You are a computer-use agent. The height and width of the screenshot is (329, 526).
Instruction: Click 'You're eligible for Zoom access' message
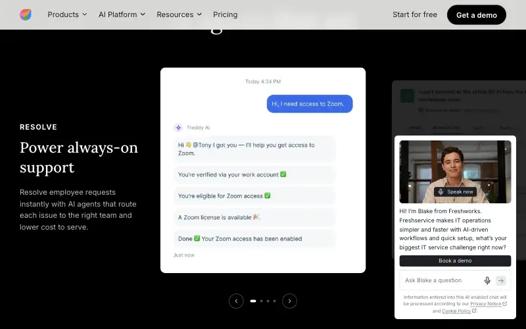coord(254,195)
